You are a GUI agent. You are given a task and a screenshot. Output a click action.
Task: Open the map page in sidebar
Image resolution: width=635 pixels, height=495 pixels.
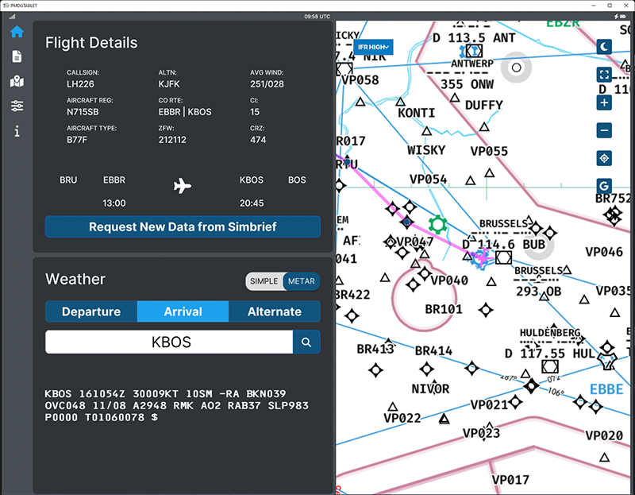(17, 81)
